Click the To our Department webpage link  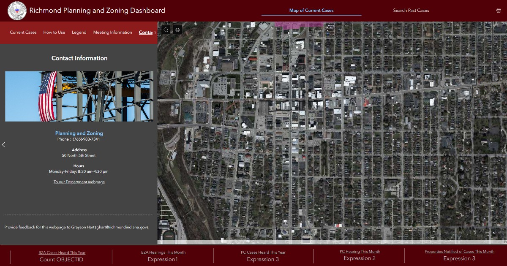click(79, 182)
